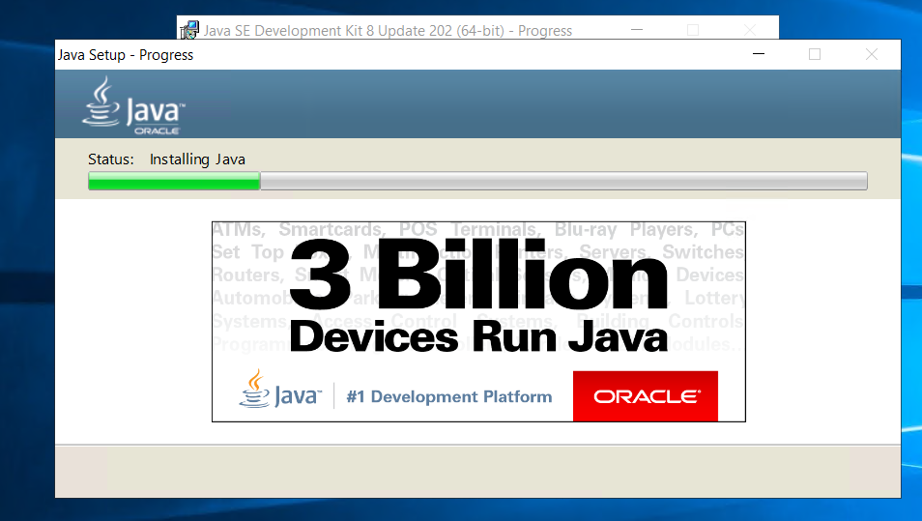922x521 pixels.
Task: Click the Java SE Development Kit background window title
Action: pos(388,31)
